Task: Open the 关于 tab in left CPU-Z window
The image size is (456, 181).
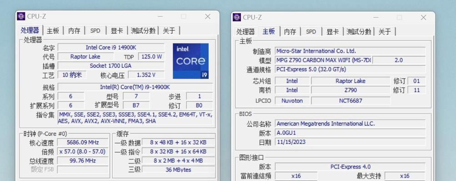Action: (169, 31)
